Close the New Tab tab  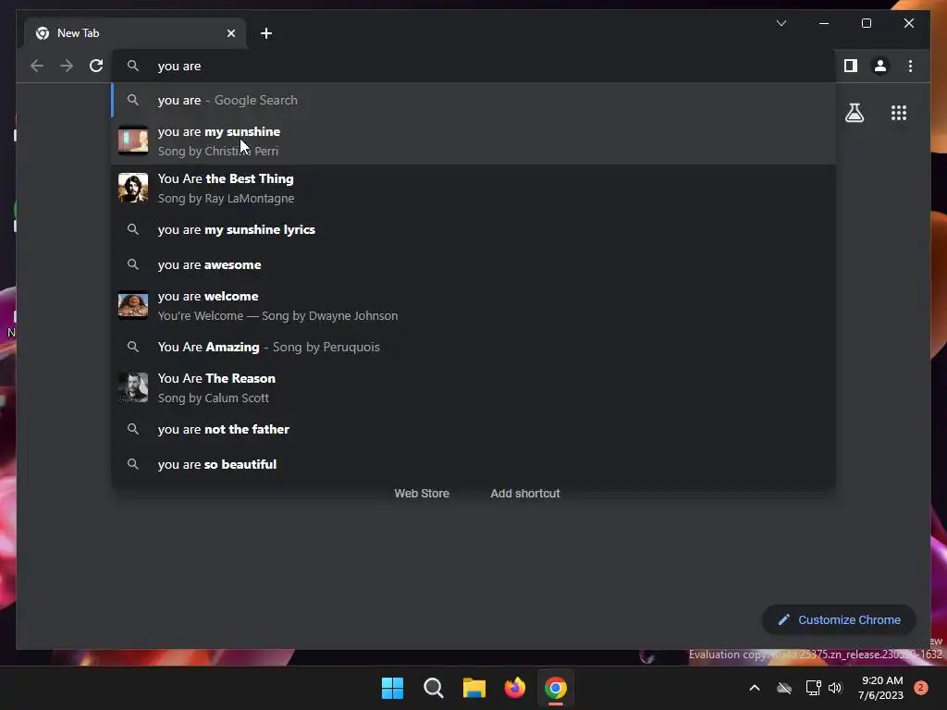[x=230, y=33]
